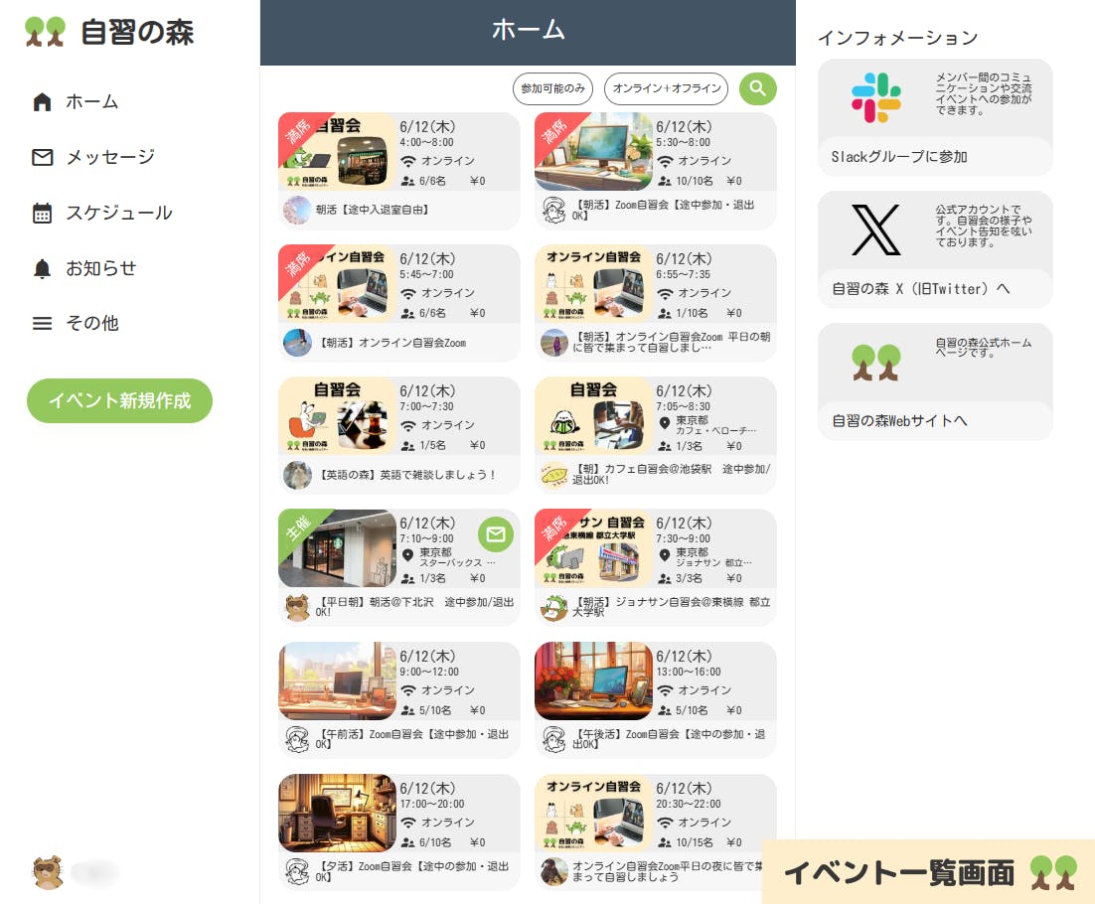
Task: Click the envelope icon beside メッセージ
Action: tap(42, 157)
